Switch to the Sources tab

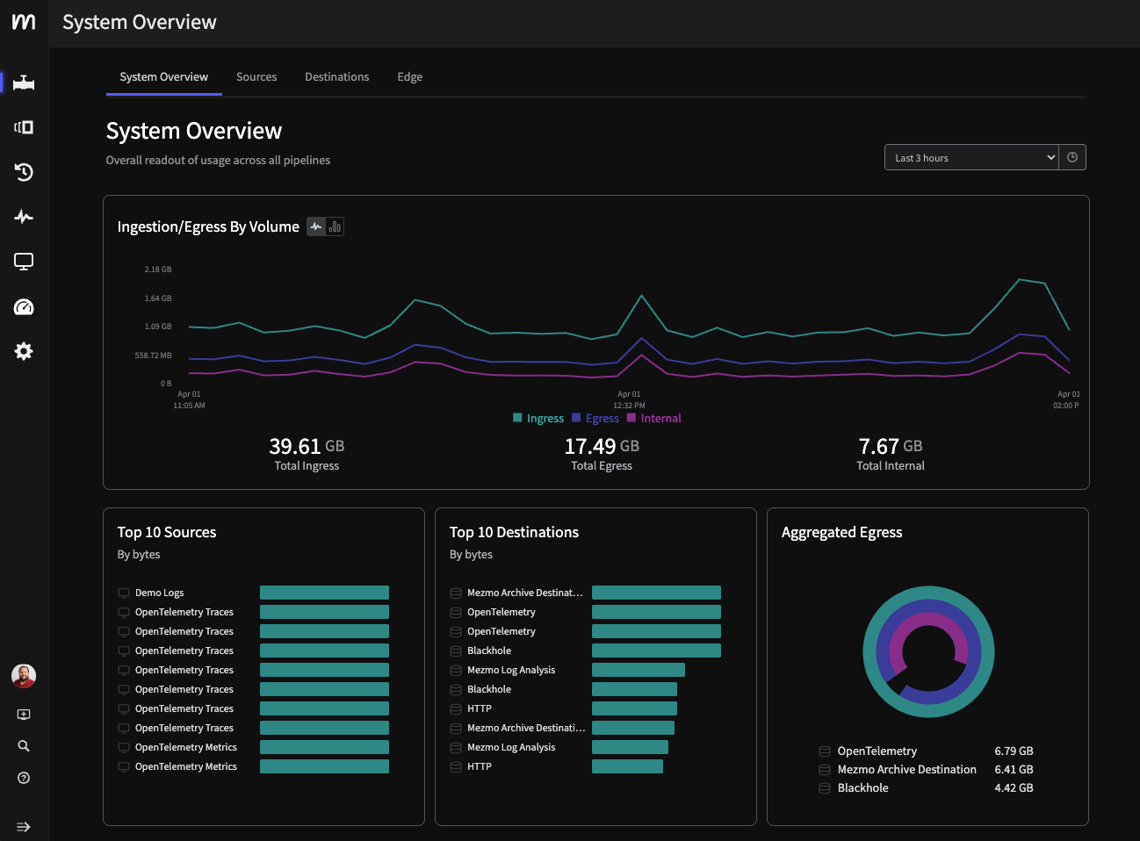click(x=256, y=77)
